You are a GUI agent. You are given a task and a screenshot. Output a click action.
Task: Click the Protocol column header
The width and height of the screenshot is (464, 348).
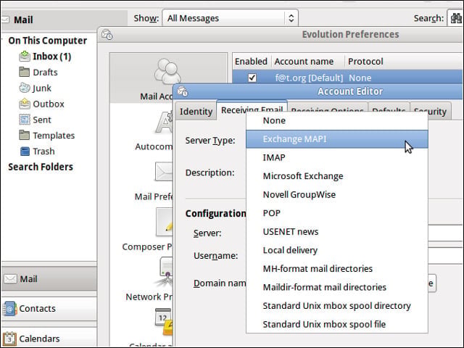pyautogui.click(x=404, y=61)
